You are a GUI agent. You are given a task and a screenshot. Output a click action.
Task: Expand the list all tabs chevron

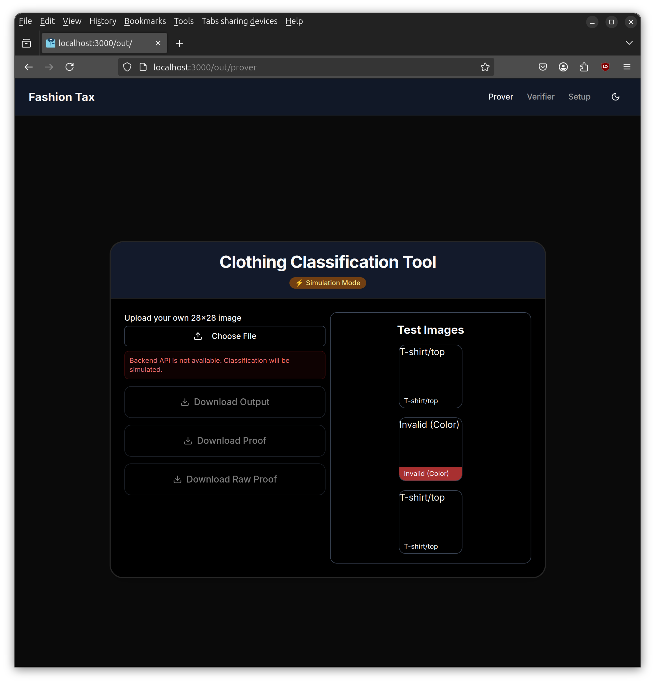pos(629,43)
